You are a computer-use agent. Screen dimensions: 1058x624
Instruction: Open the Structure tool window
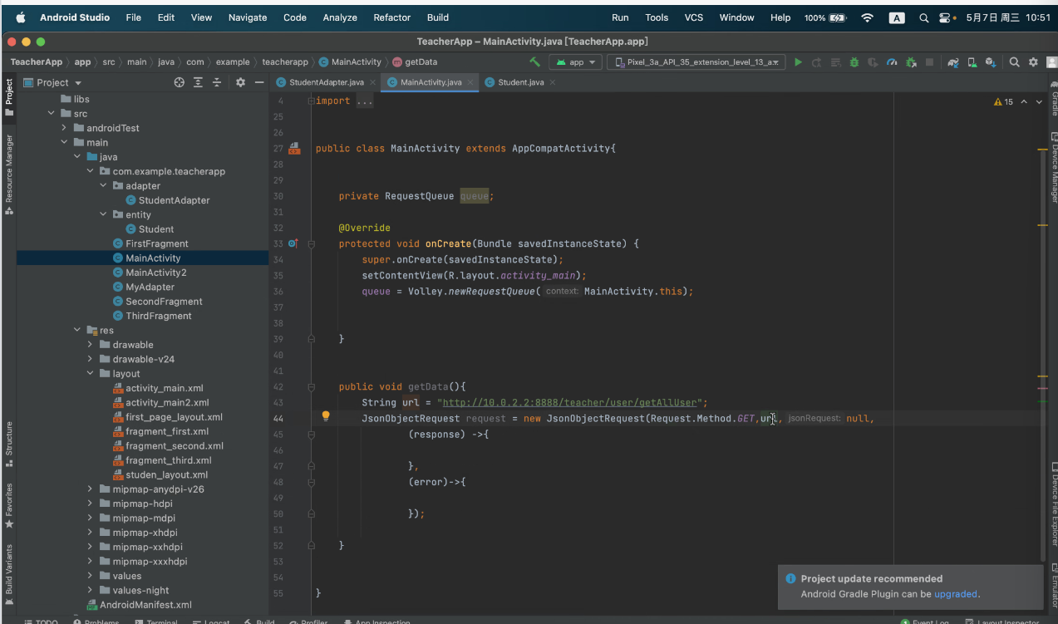click(x=9, y=445)
